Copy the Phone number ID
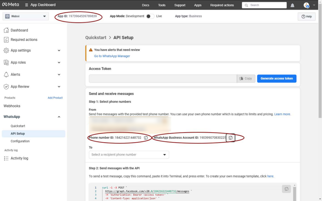The width and height of the screenshot is (322, 201). 146,138
